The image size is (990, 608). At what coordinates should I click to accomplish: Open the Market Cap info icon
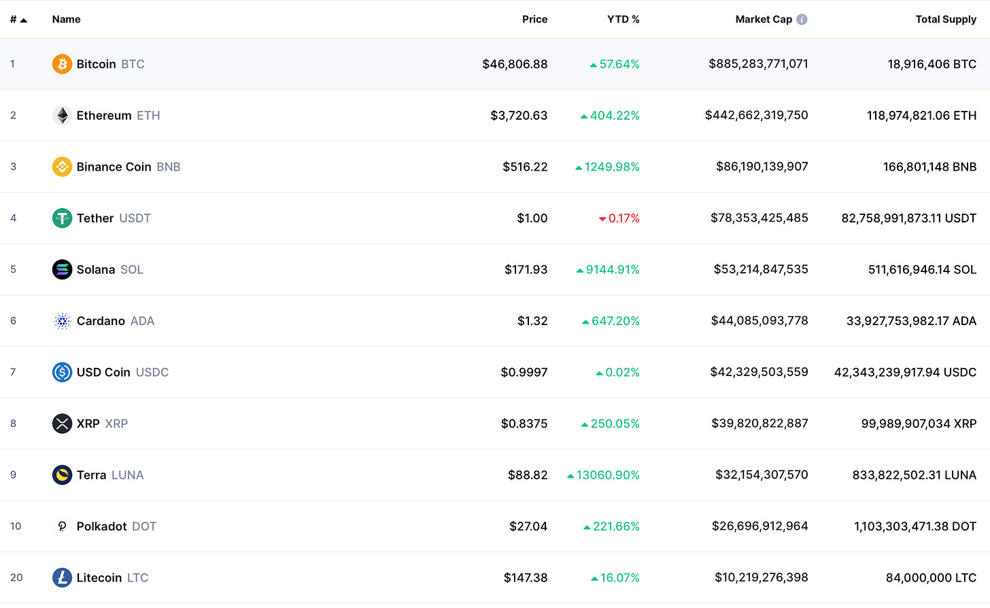[x=802, y=19]
